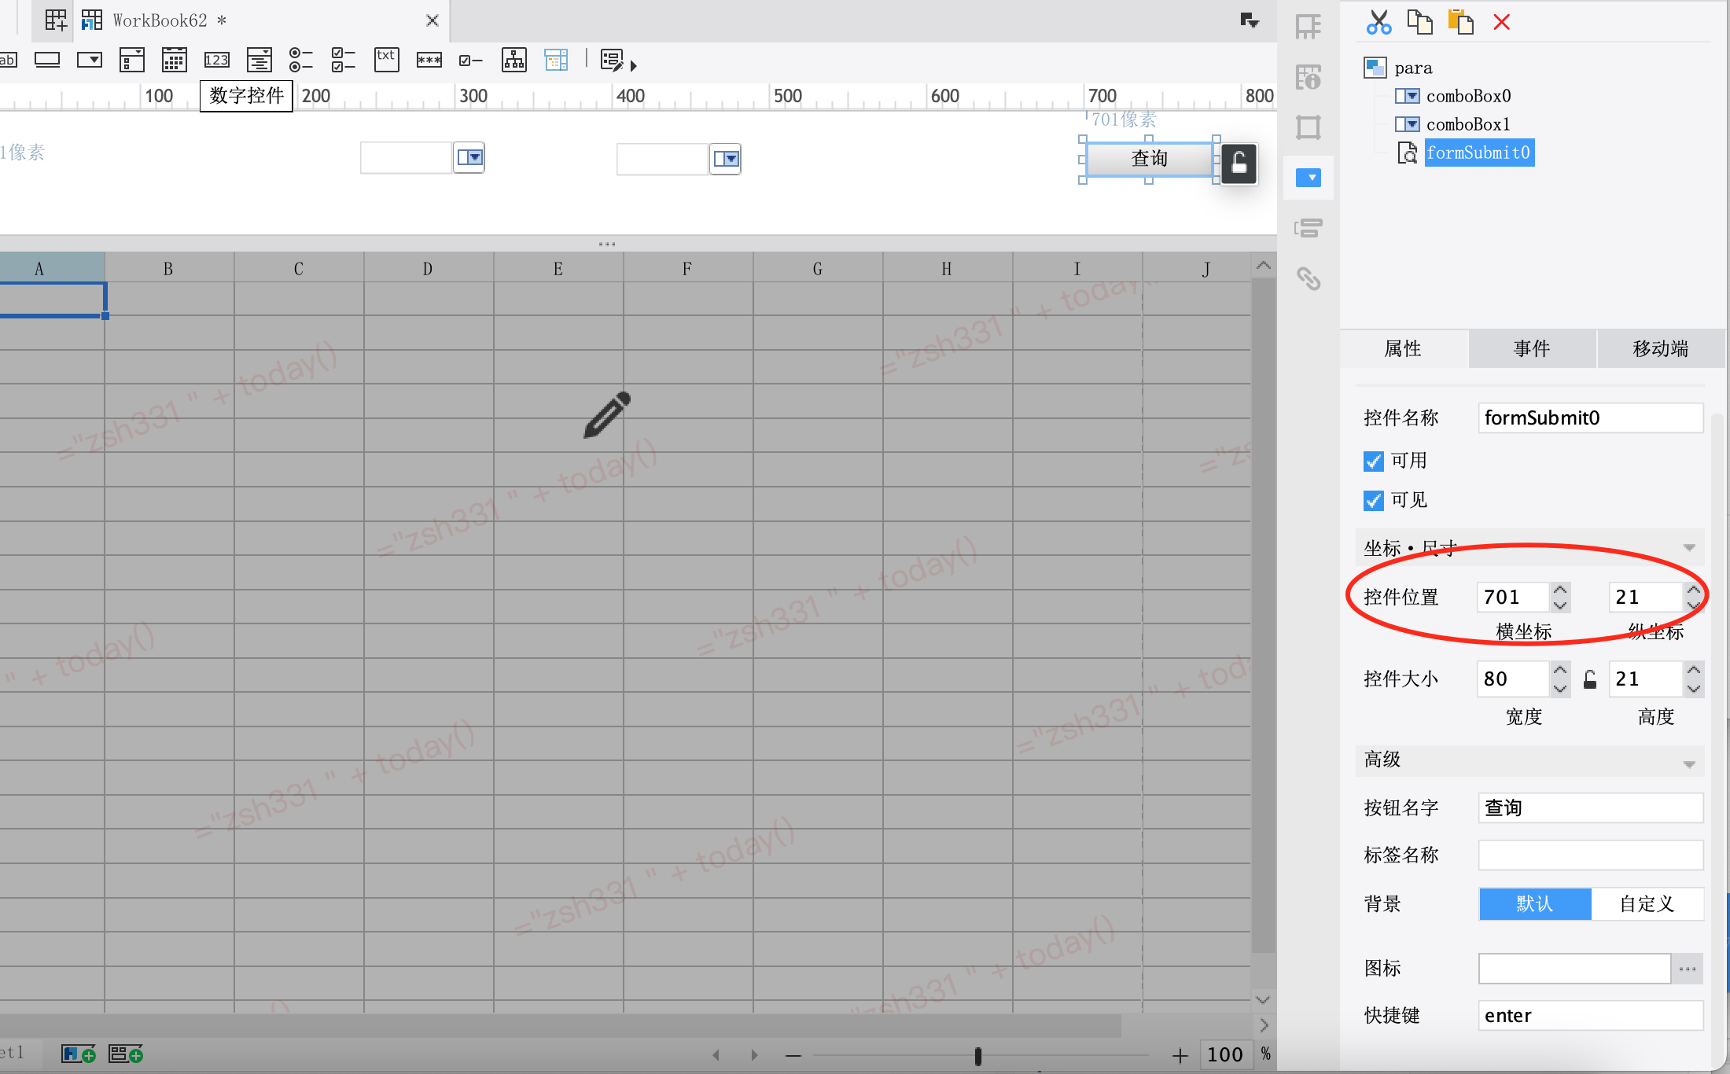Select the button widget in the toolbar

(47, 60)
